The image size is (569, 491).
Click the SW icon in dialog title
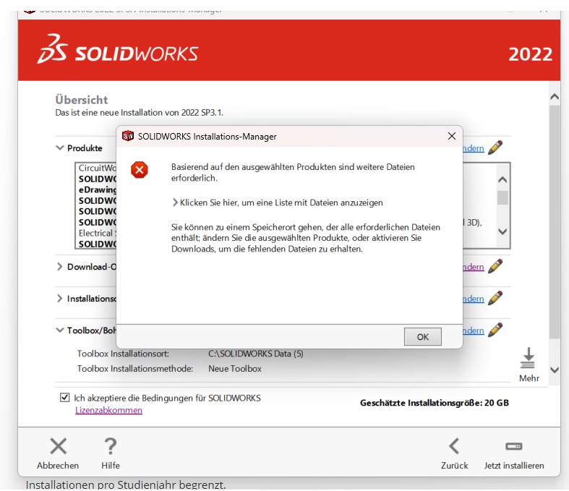tap(128, 136)
